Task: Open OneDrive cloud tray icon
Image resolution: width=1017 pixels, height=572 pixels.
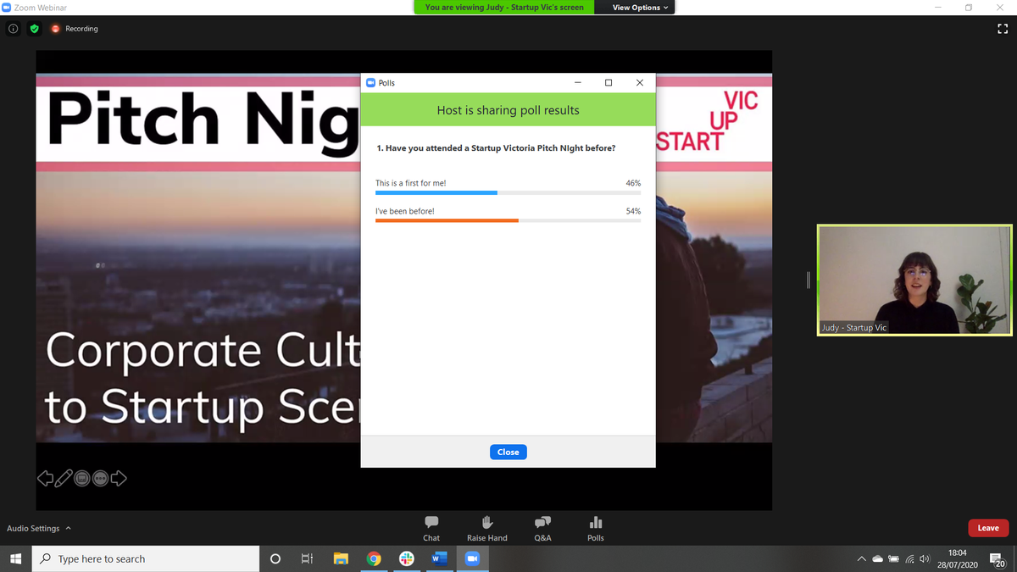Action: point(878,559)
